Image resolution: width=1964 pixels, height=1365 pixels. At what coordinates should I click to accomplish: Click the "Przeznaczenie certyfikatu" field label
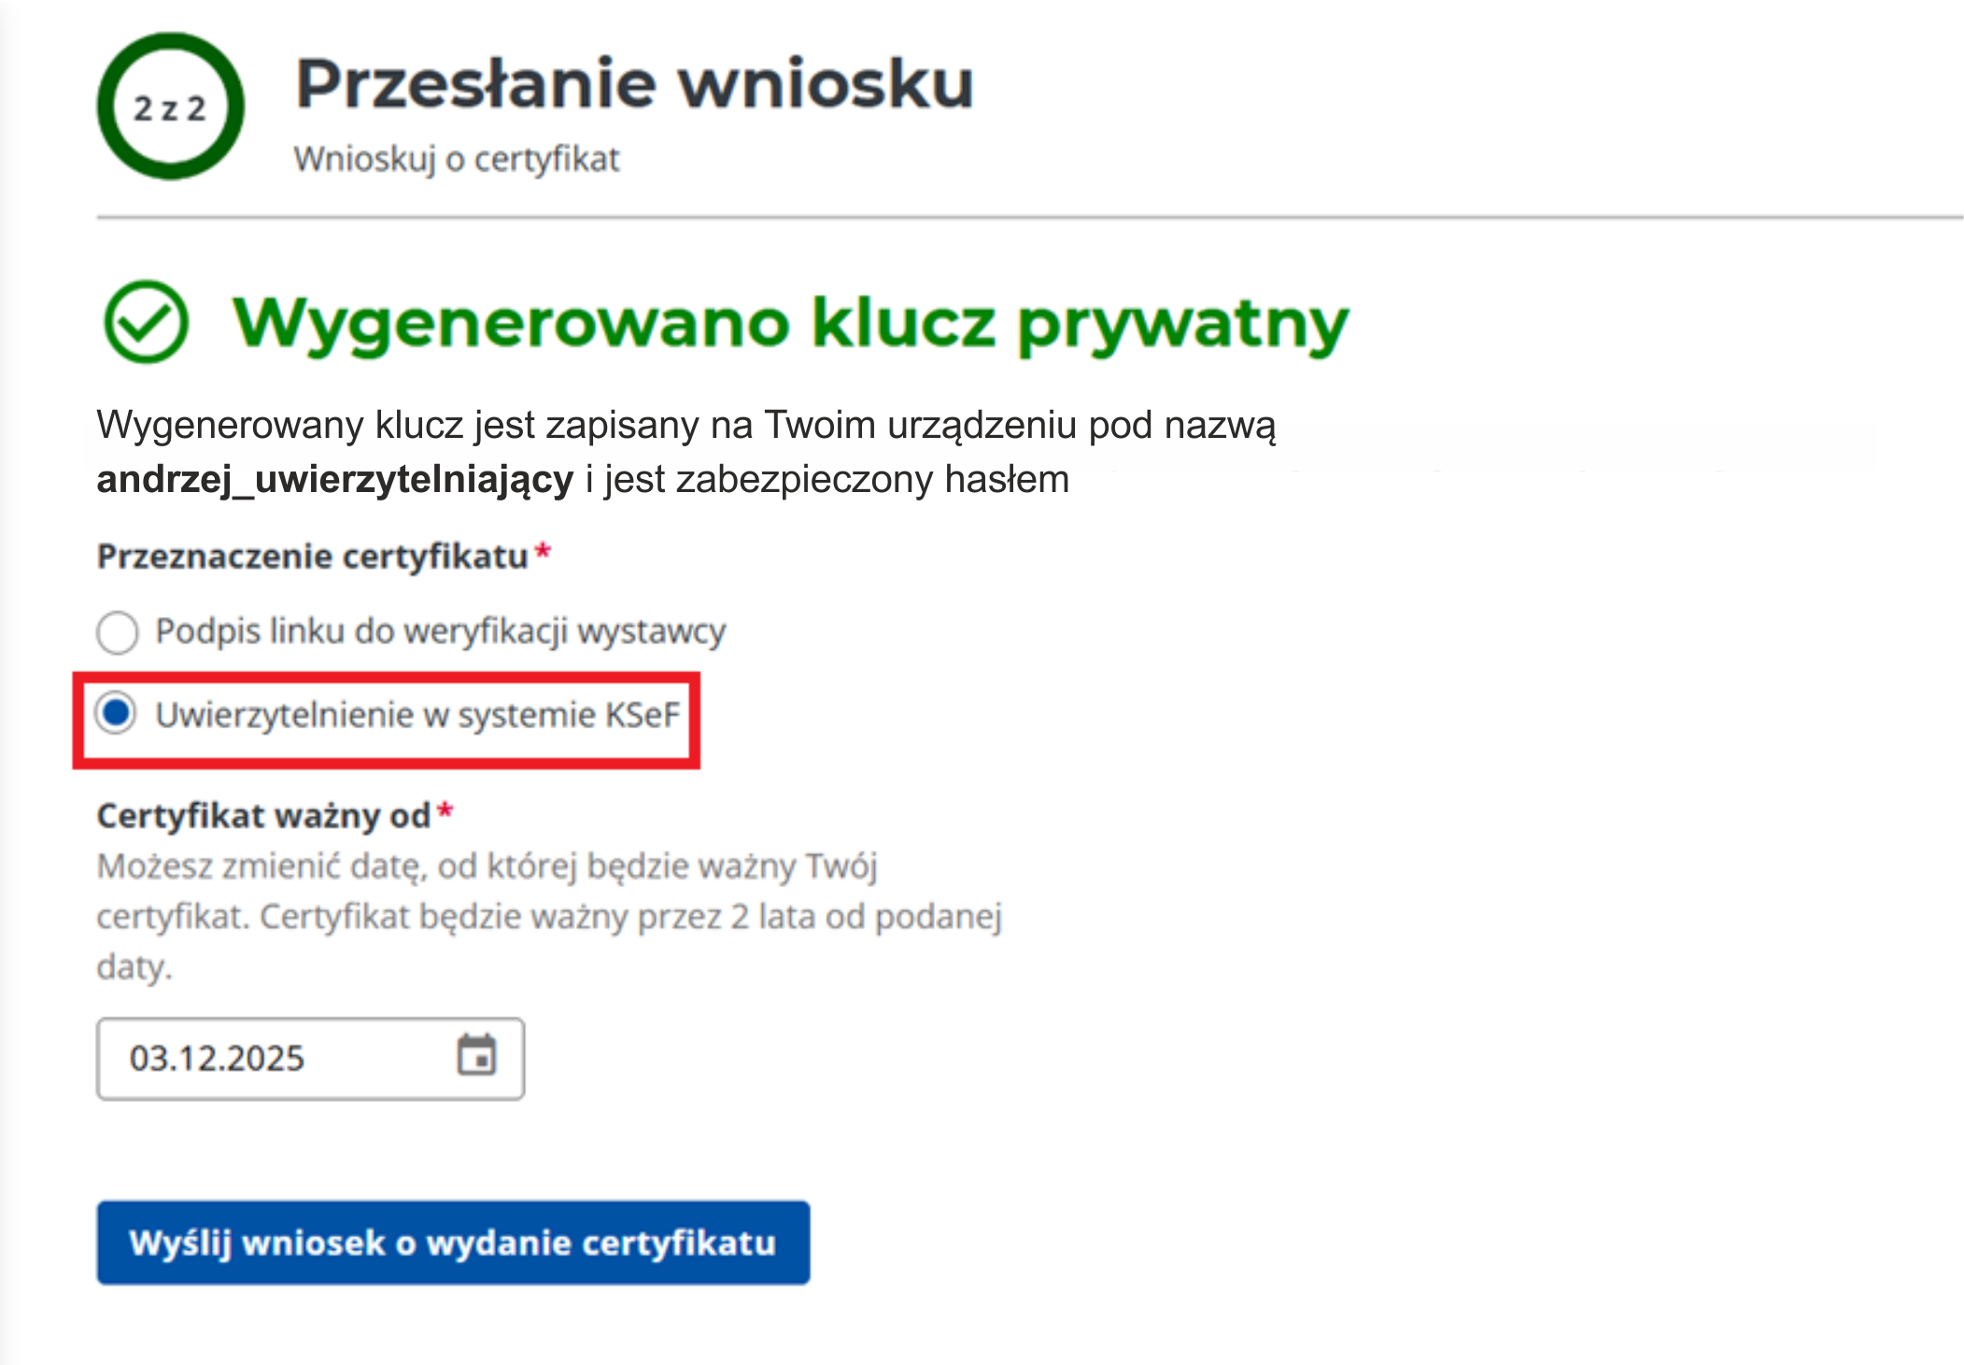(x=312, y=556)
